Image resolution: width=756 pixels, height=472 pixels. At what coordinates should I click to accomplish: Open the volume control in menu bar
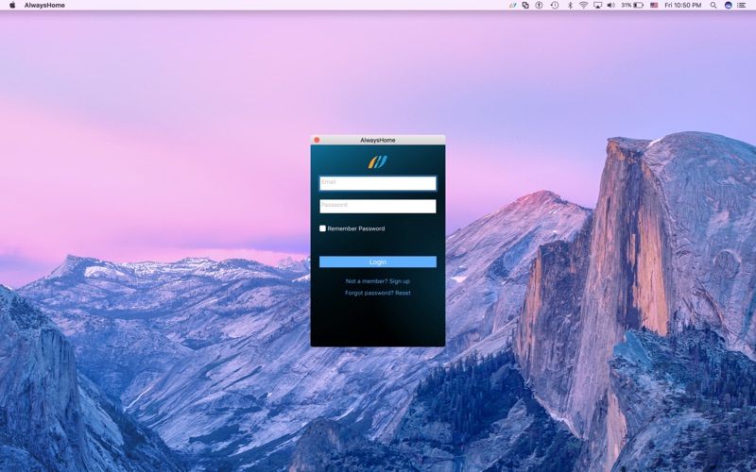click(610, 6)
